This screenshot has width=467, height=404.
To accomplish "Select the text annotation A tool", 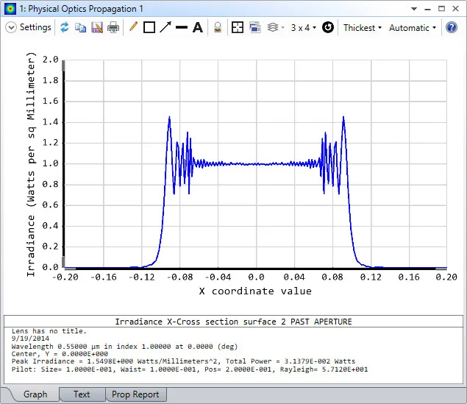I will pyautogui.click(x=197, y=28).
